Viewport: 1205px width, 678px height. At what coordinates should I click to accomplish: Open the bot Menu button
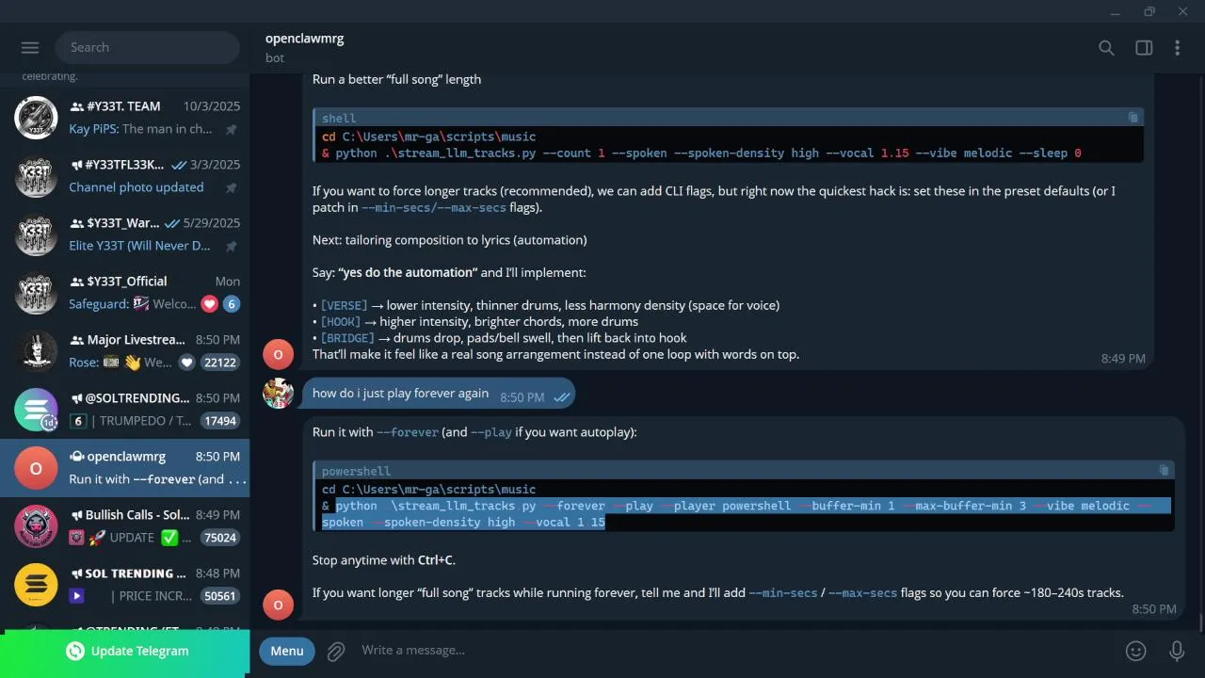[287, 651]
